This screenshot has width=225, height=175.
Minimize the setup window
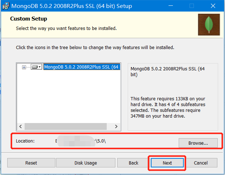[x=171, y=6]
